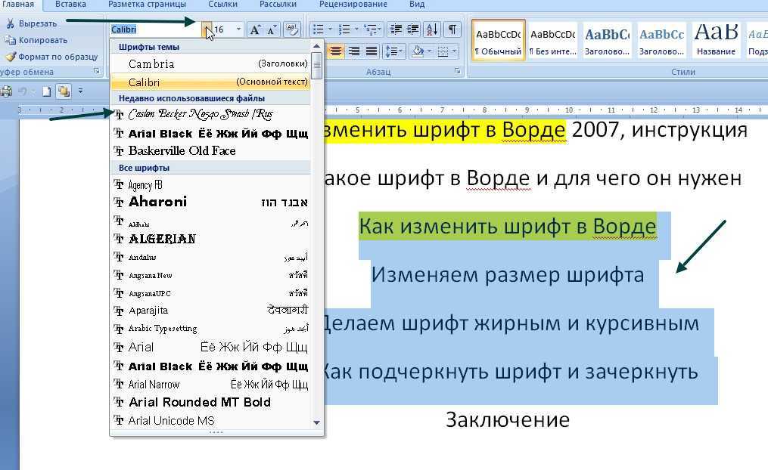Pick the Aharoni font
768x470 pixels.
point(210,202)
